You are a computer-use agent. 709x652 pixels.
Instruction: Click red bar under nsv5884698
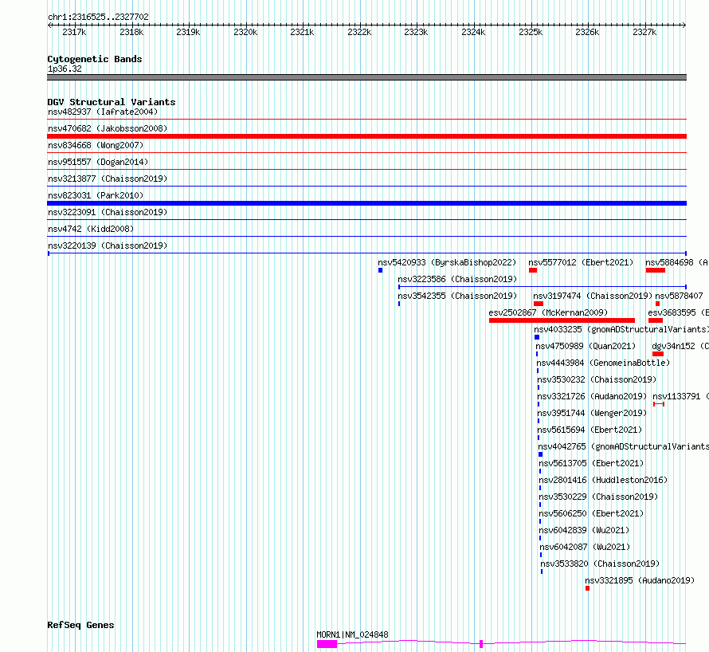click(655, 270)
